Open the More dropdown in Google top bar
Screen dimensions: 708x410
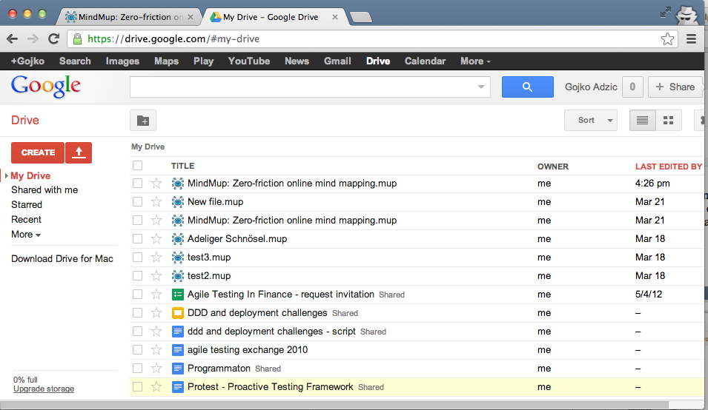pos(475,61)
